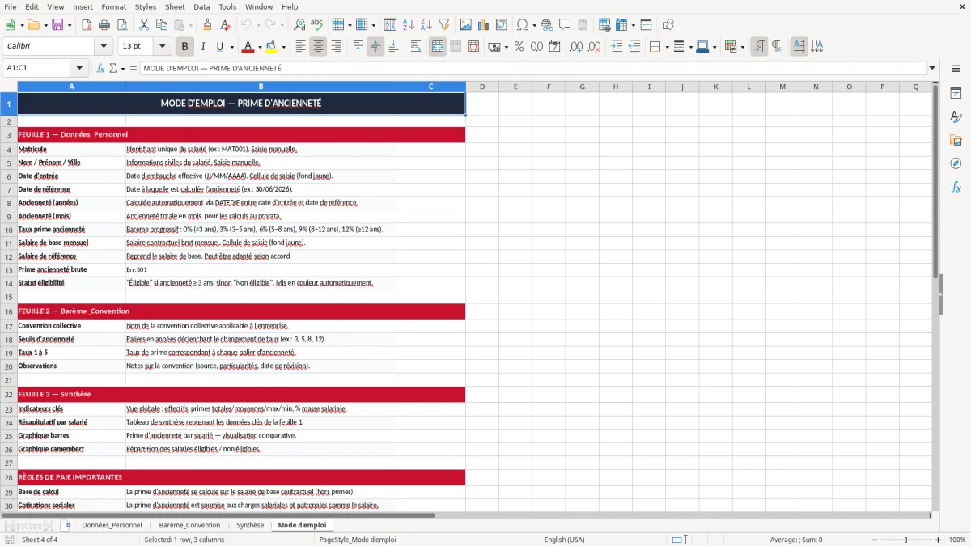Click the Sort Descending icon

pos(426,25)
